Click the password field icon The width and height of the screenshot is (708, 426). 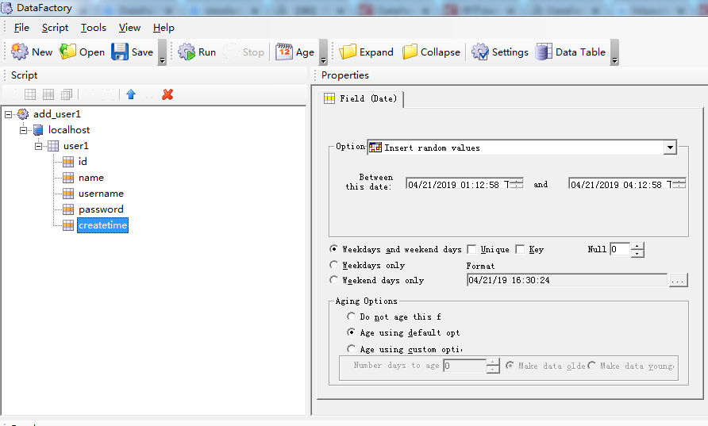point(68,209)
